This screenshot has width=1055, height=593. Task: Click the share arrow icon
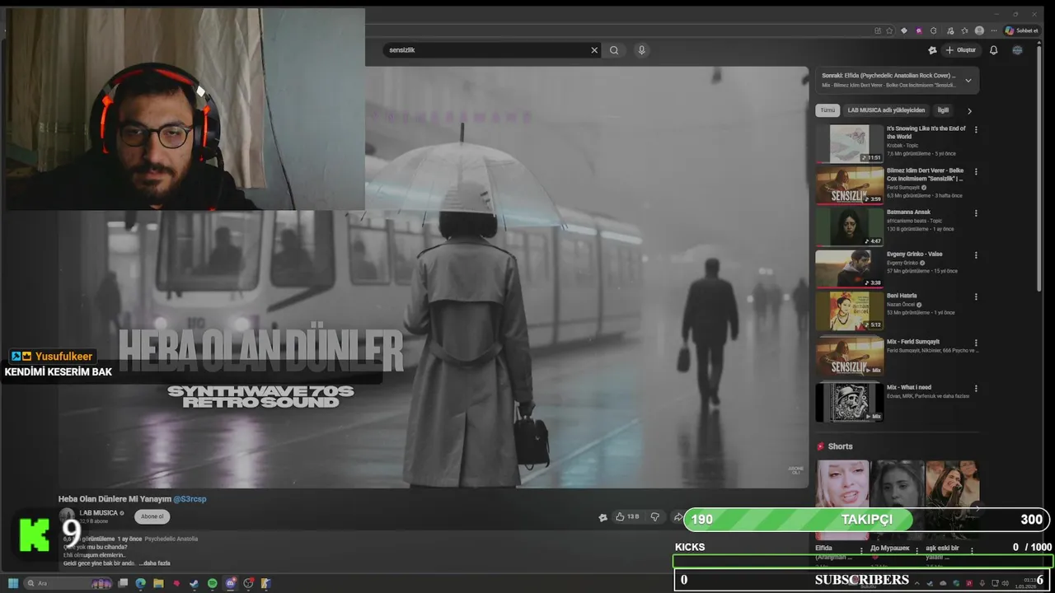click(678, 517)
